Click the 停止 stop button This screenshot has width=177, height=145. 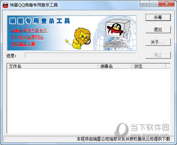click(158, 55)
